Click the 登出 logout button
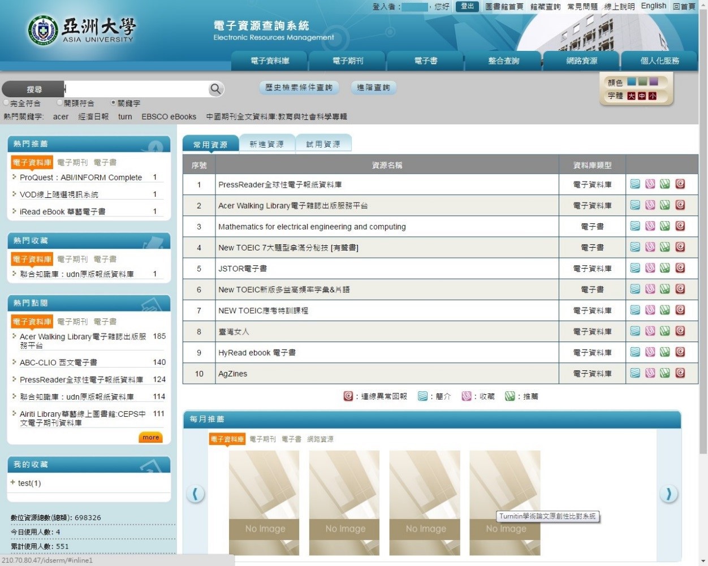708x566 pixels. point(467,6)
